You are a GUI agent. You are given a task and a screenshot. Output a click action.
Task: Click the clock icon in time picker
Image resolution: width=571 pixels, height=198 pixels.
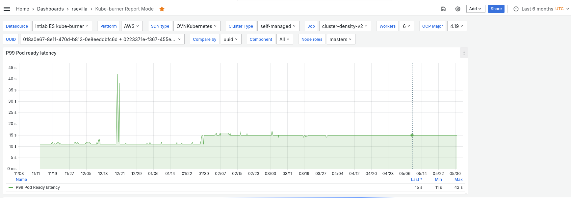tap(516, 9)
